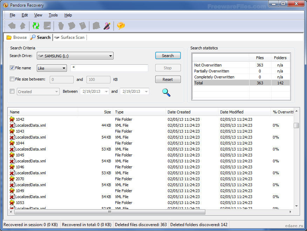Screen dimensions: 307x231
Task: Select deleted folder 1044 icon
Action: pos(12,143)
